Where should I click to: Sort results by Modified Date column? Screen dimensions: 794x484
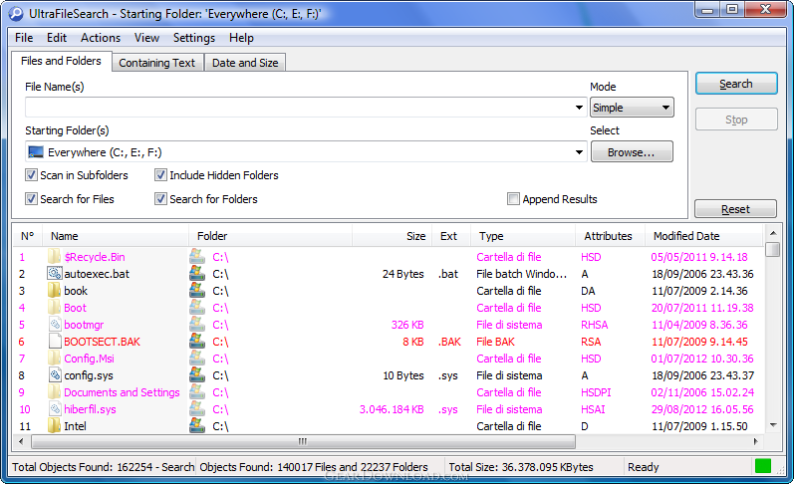[703, 236]
